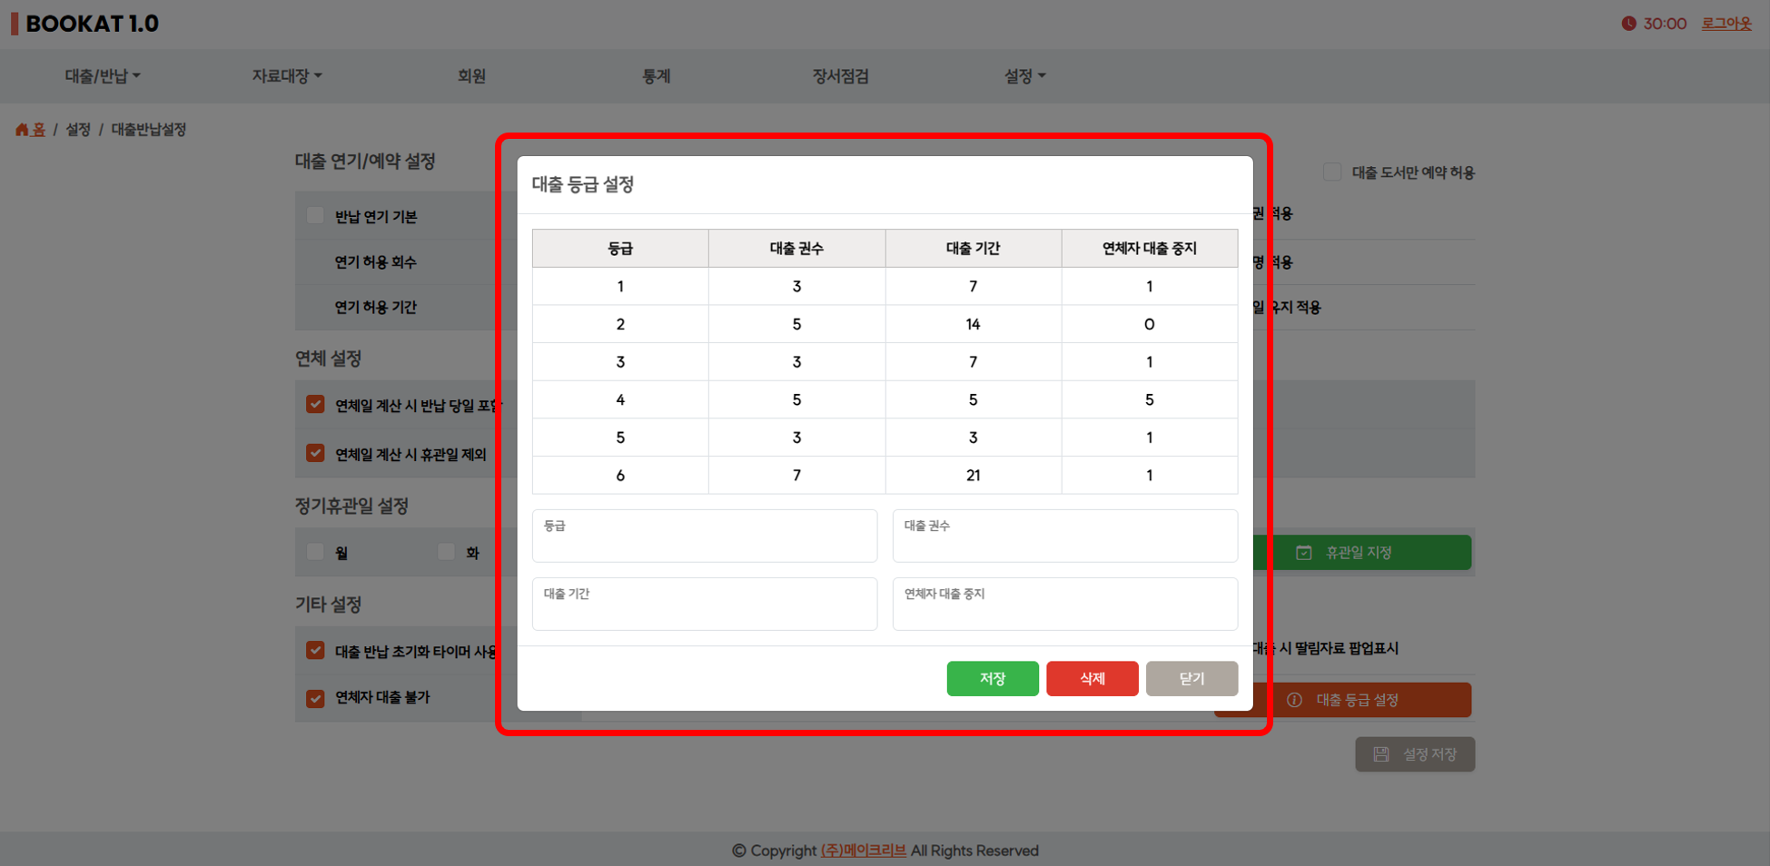Viewport: 1770px width, 866px height.
Task: Open the 대출/반납 dropdown menu
Action: coord(102,76)
